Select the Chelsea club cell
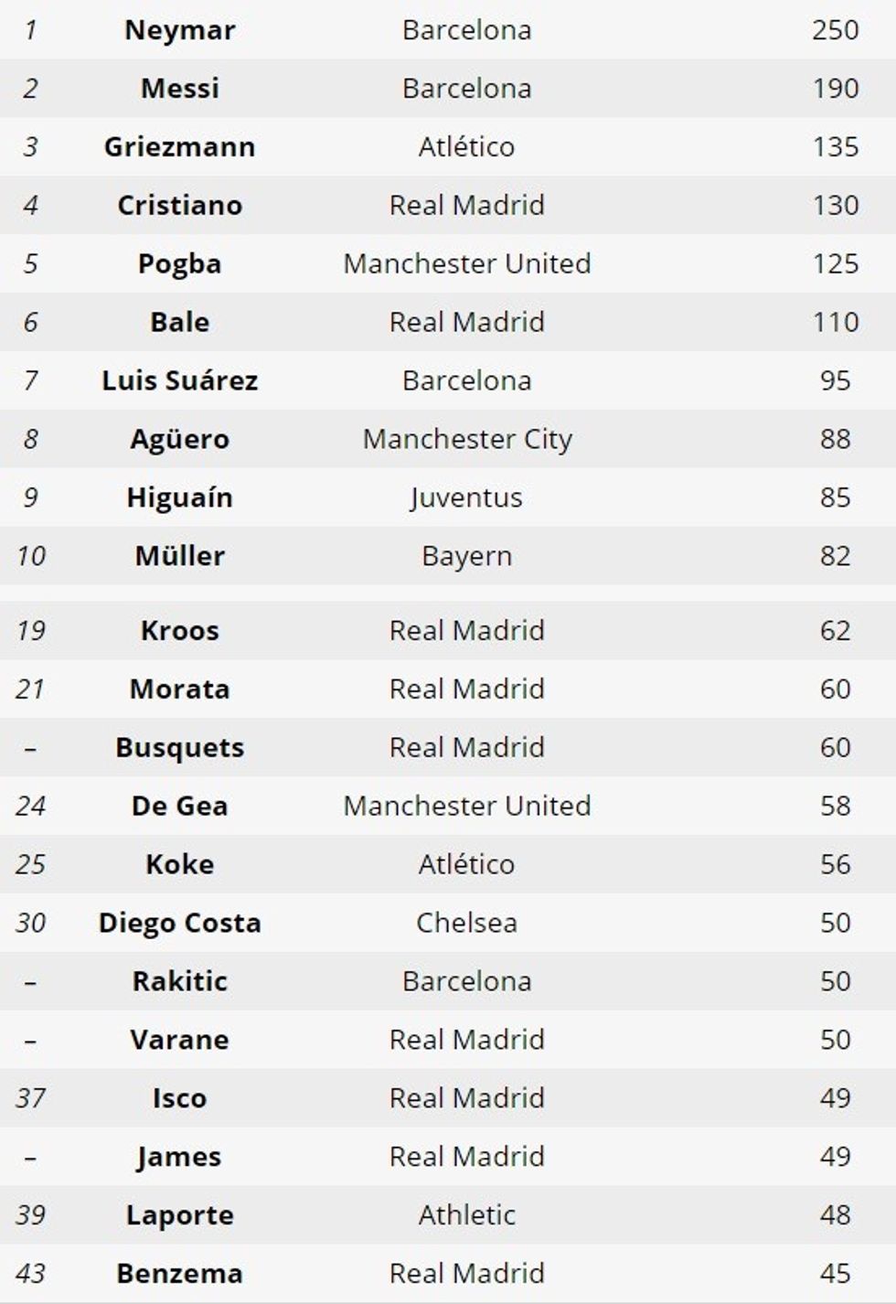The width and height of the screenshot is (896, 1304). click(x=466, y=924)
